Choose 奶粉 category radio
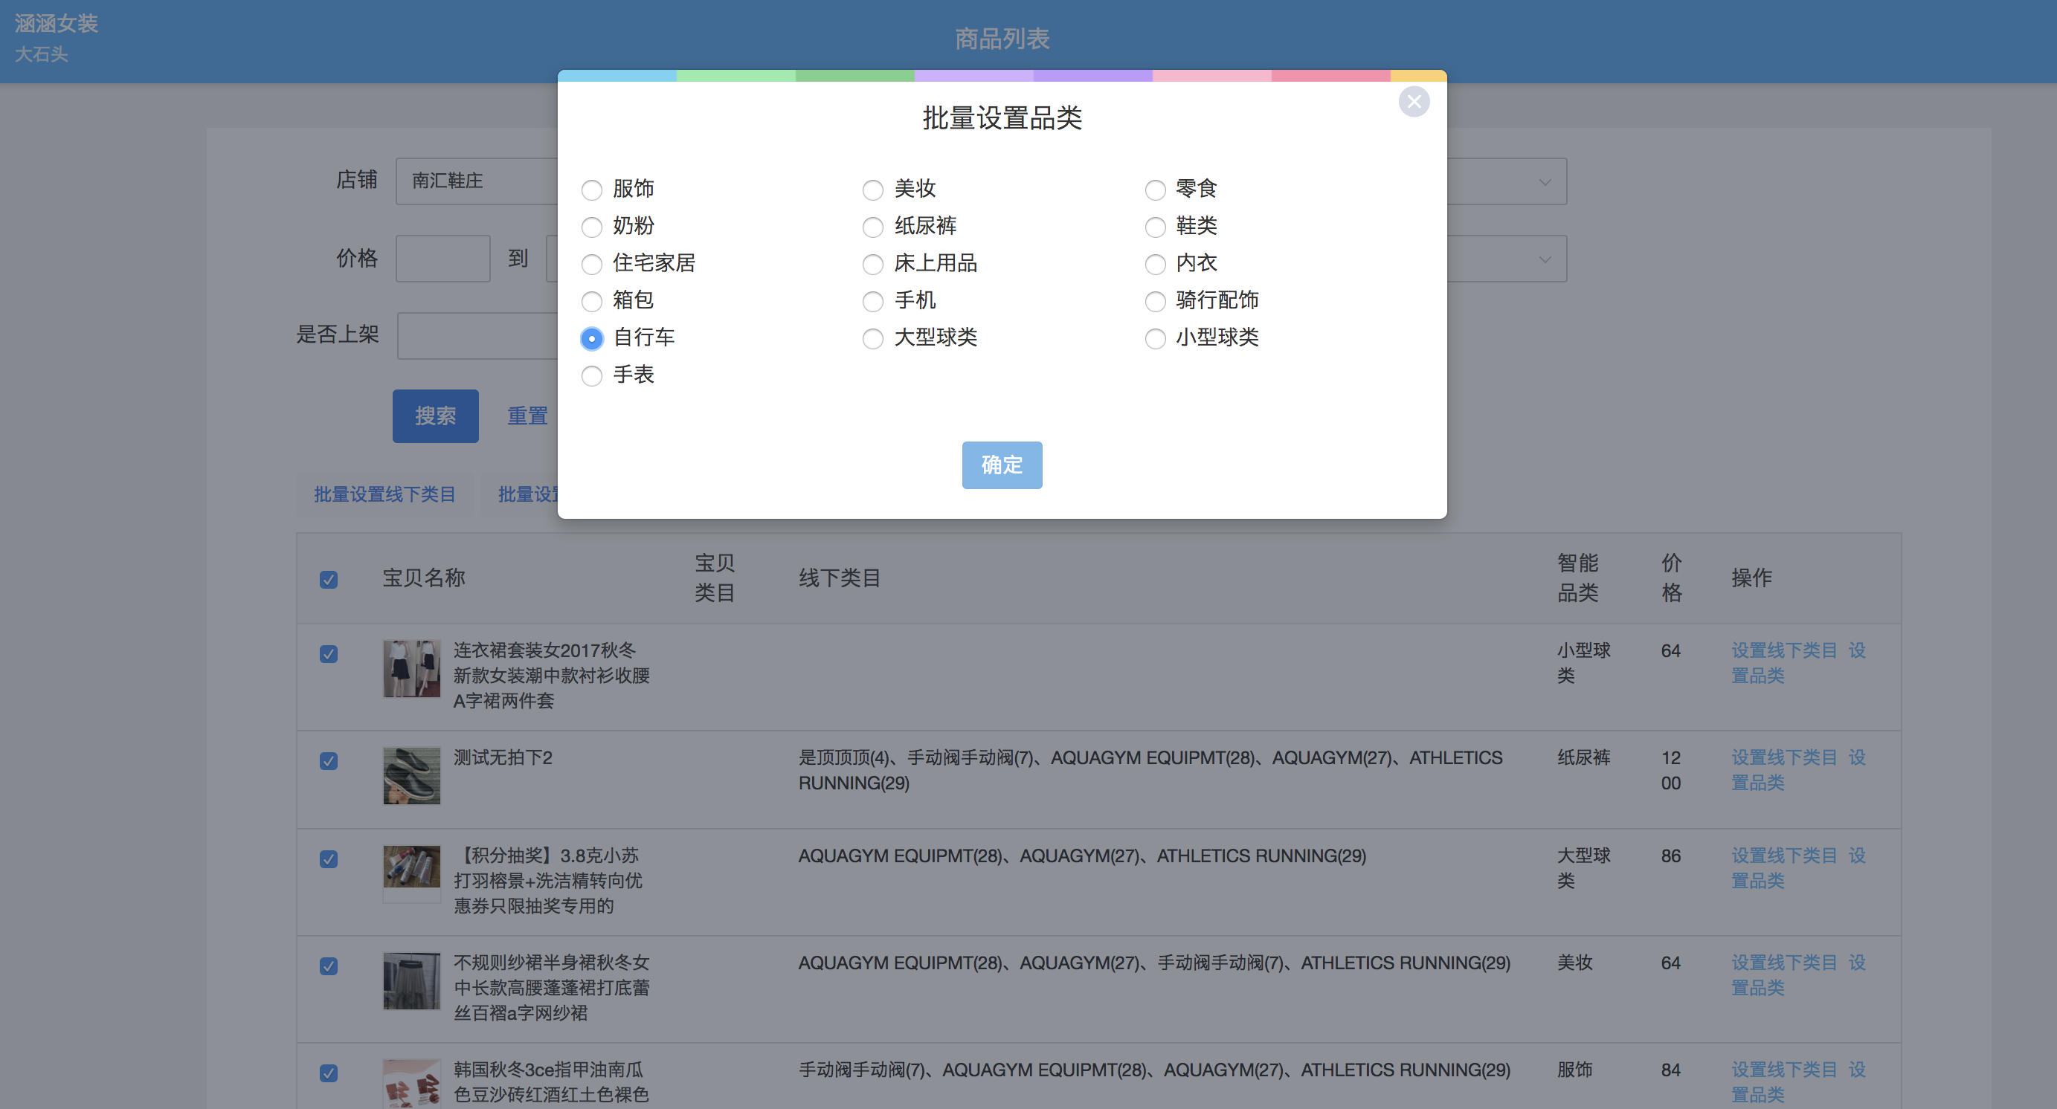This screenshot has height=1109, width=2057. (592, 227)
